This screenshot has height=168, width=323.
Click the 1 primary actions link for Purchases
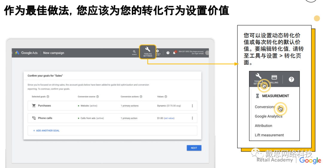coord(129,106)
